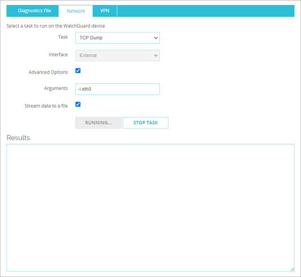
Task: Switch to the Diagnostics File tab
Action: coord(34,11)
